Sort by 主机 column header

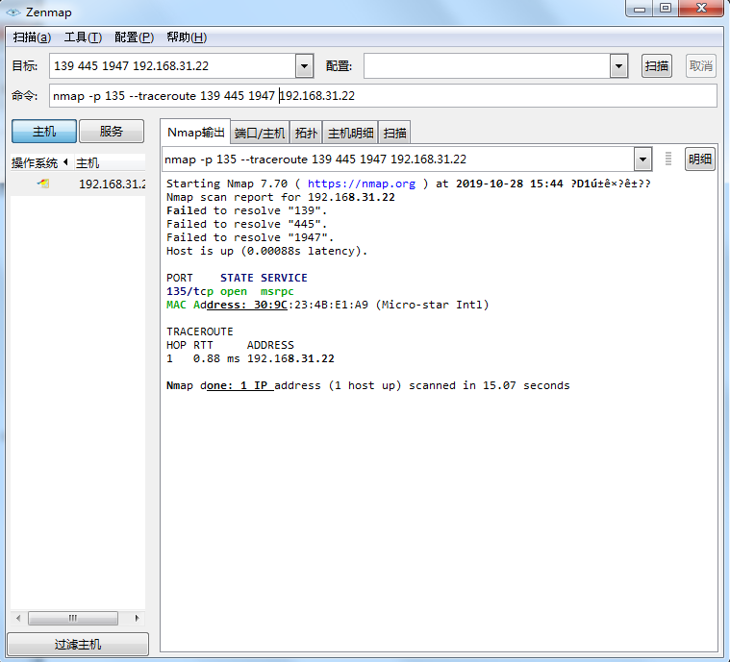coord(110,162)
